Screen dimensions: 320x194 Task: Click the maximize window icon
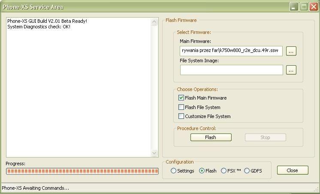(304, 7)
